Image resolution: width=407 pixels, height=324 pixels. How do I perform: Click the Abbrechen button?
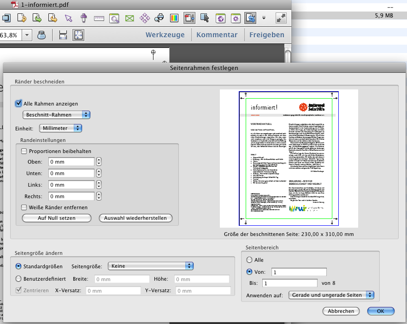pyautogui.click(x=341, y=311)
